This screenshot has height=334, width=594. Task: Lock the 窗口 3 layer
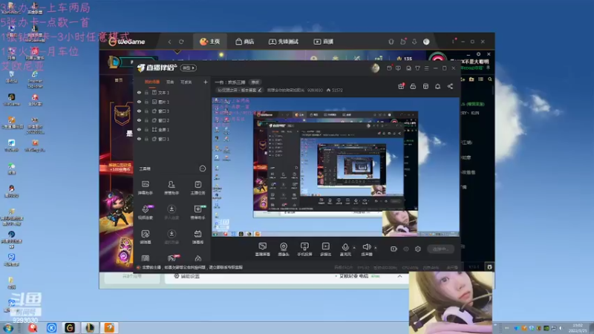146,111
